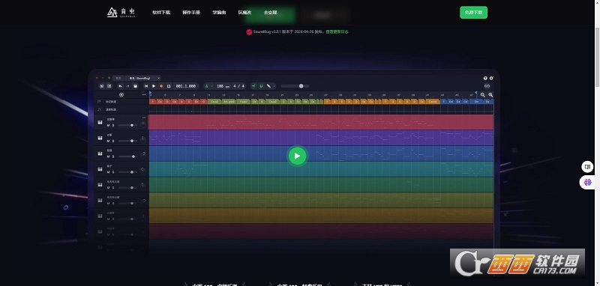Undo the last action via the arrow icon
This screenshot has width=600, height=286.
pyautogui.click(x=120, y=86)
